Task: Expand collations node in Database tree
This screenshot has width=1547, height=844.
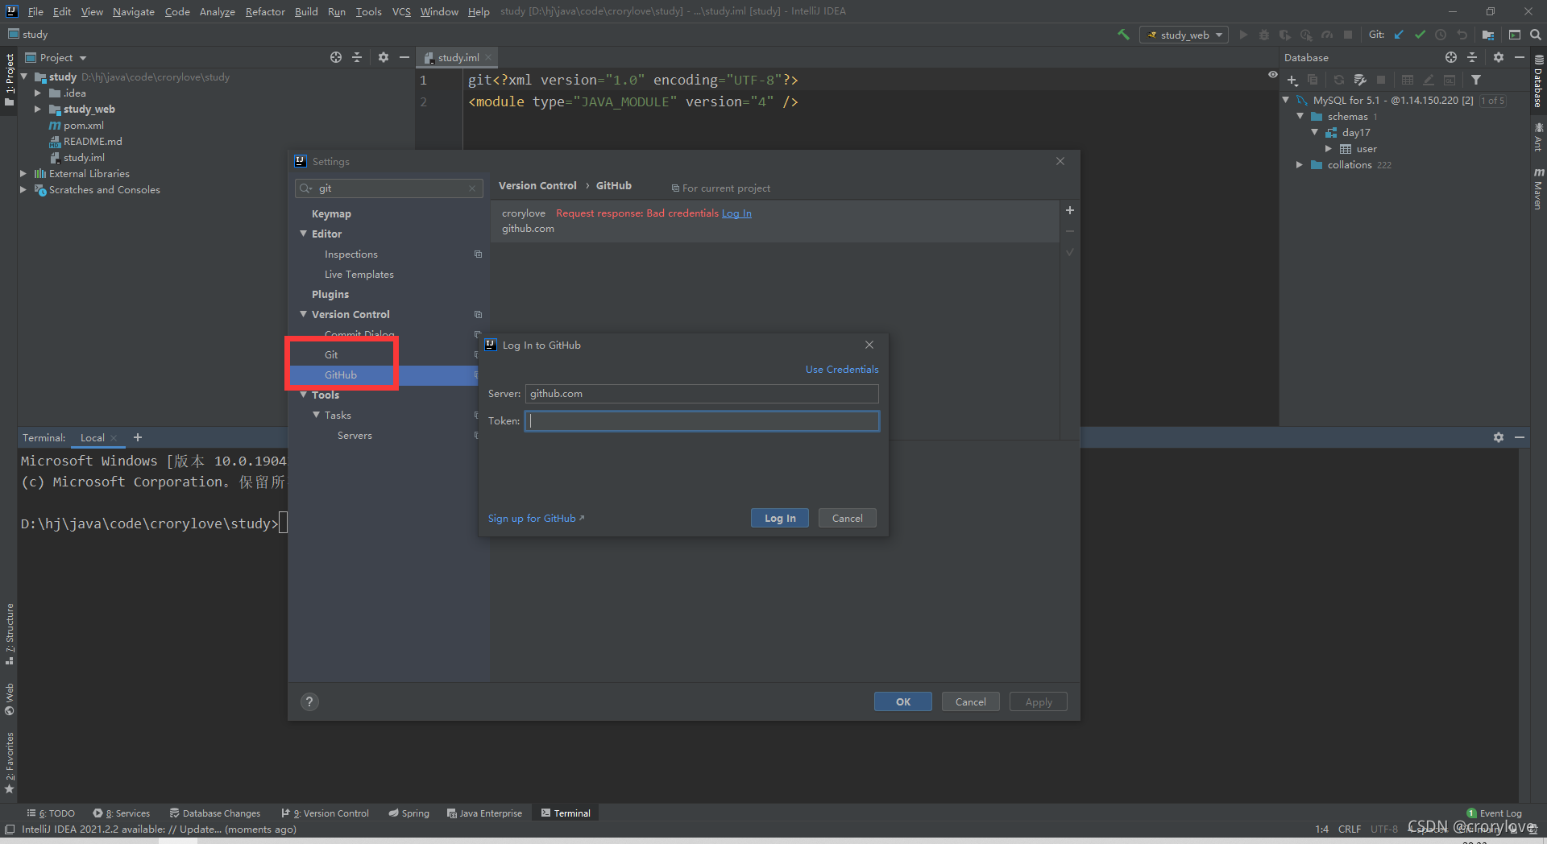Action: 1300,165
